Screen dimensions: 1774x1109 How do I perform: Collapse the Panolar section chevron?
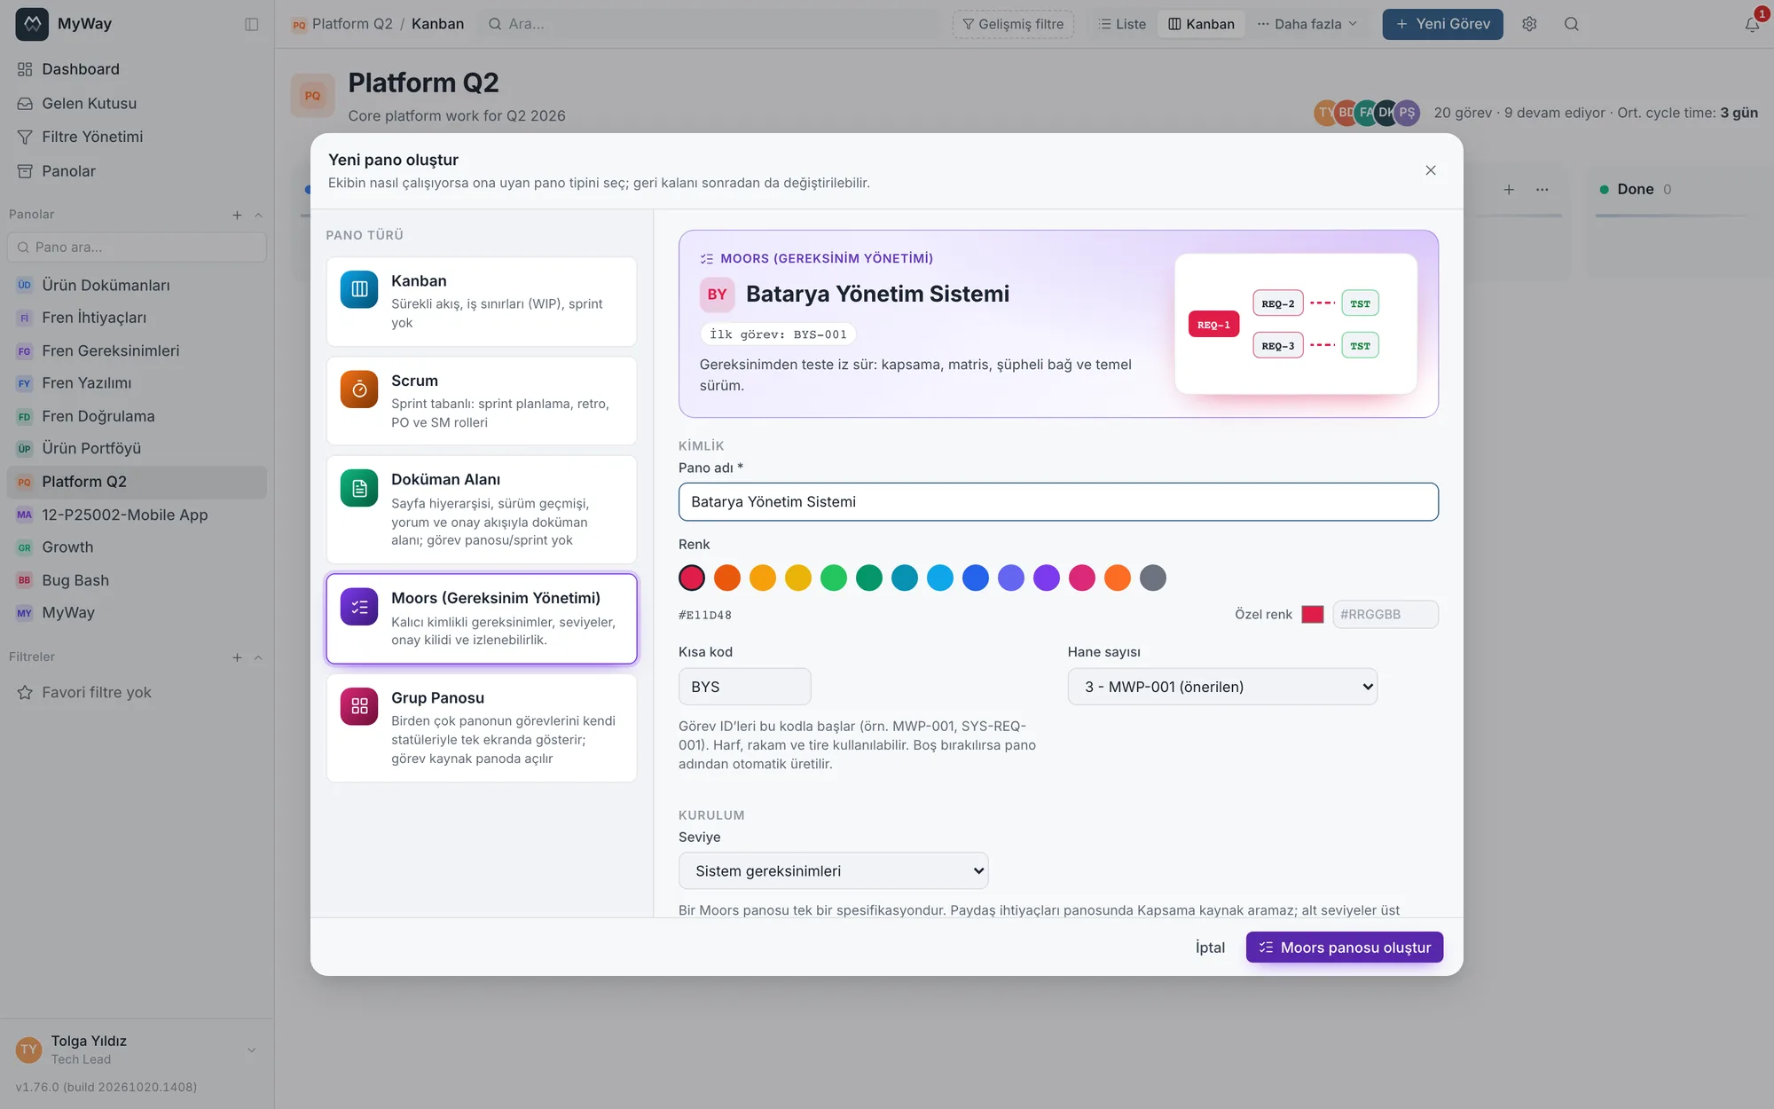pyautogui.click(x=258, y=215)
